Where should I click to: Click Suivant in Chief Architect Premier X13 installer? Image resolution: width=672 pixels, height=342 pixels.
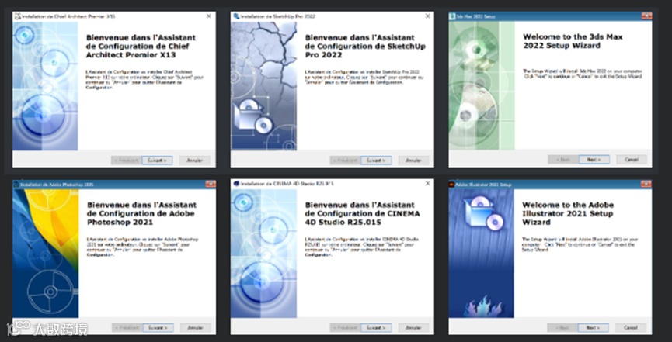point(157,161)
